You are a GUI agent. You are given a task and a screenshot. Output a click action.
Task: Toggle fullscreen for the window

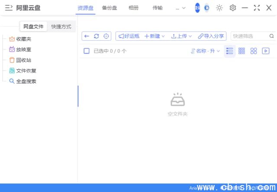257,8
